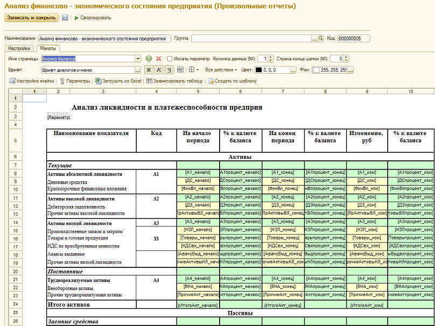435x326 pixels.
Task: Click Зафиксировать таблицу
Action: click(x=174, y=81)
